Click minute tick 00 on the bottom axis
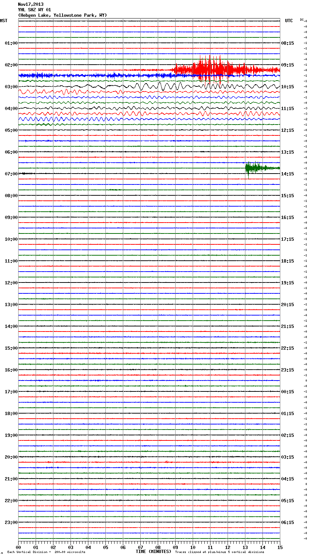The image size is (309, 557). tap(19, 547)
